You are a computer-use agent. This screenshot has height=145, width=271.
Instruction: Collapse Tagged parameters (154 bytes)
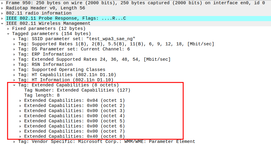8,34
